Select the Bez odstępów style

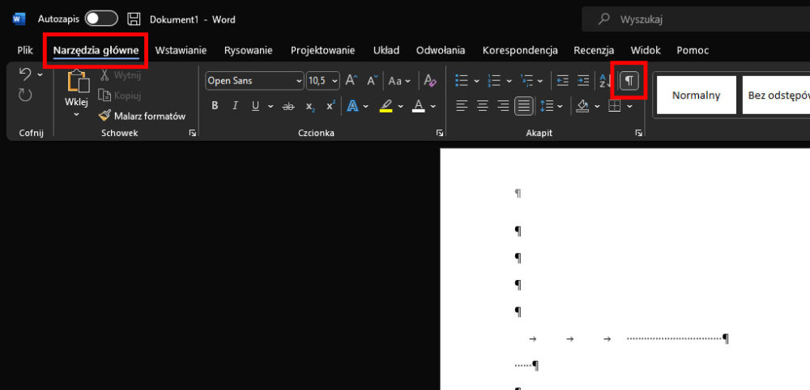[776, 95]
